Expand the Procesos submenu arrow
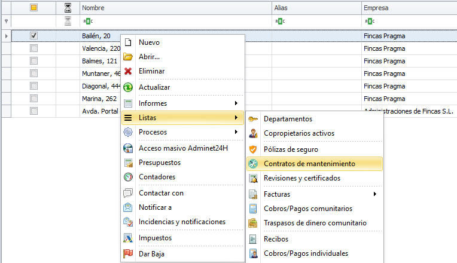Image resolution: width=457 pixels, height=263 pixels. point(236,132)
